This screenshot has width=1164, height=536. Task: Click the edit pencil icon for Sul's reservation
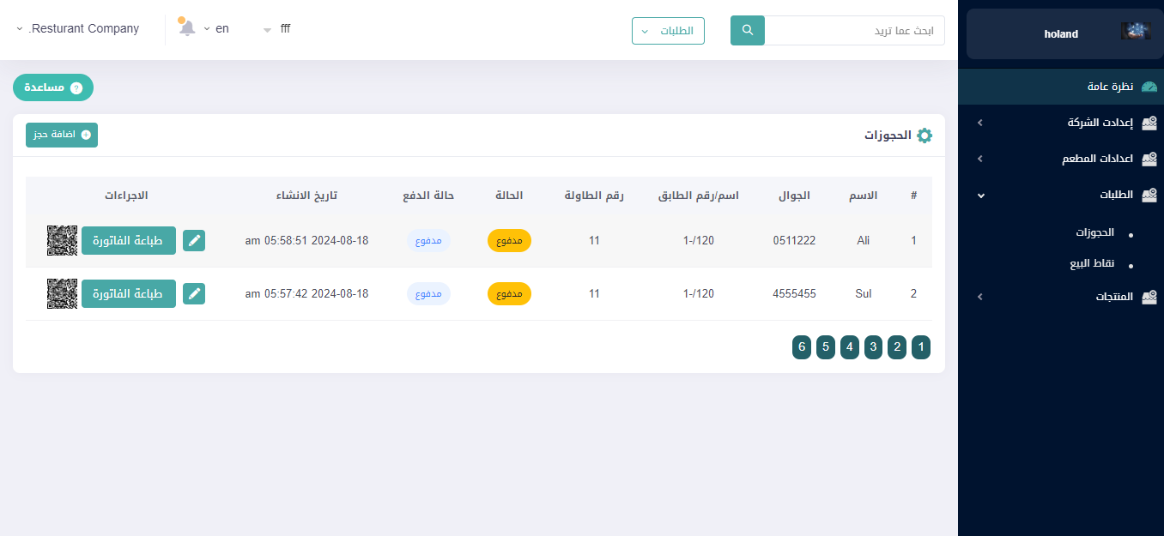click(194, 294)
